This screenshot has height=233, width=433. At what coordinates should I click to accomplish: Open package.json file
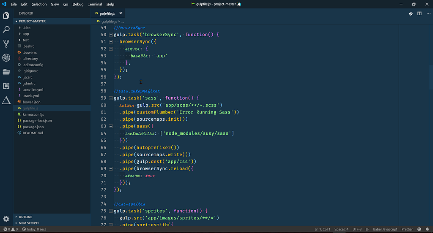tap(52, 127)
